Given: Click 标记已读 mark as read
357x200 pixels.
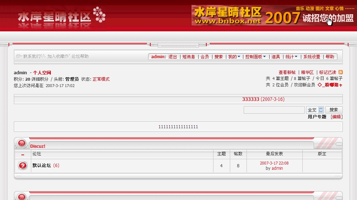Looking at the screenshot, I should click(x=328, y=72).
